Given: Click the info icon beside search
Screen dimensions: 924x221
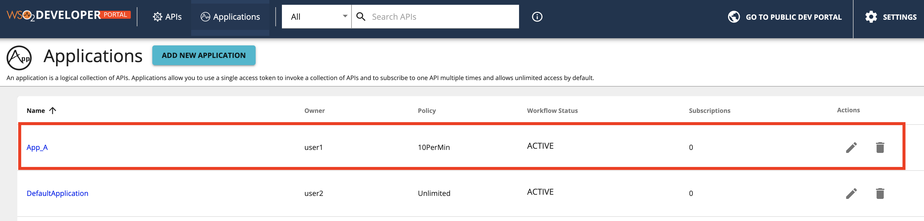Looking at the screenshot, I should tap(537, 17).
